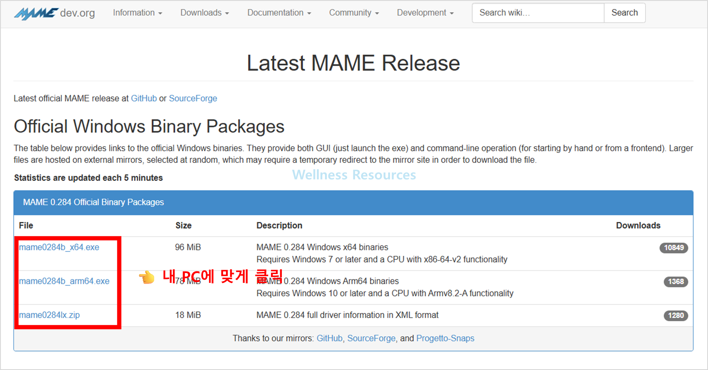
Task: Download mame0284b_arm64.exe
Action: [x=64, y=281]
